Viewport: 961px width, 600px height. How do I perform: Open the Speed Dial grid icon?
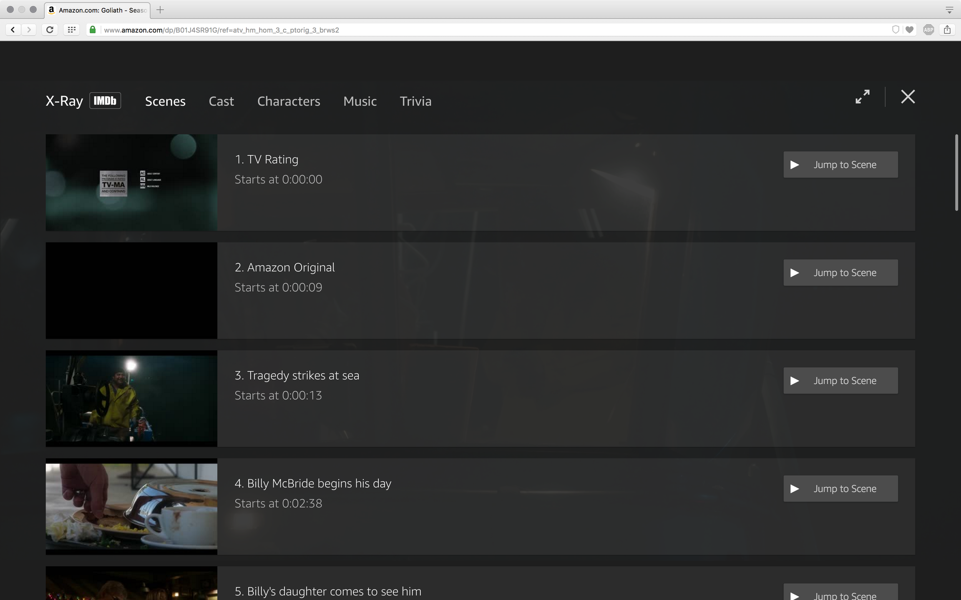pos(71,30)
